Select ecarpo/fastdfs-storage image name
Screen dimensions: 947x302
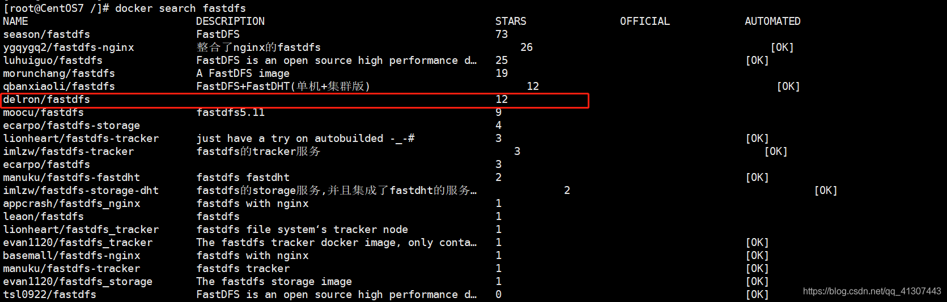click(x=71, y=126)
